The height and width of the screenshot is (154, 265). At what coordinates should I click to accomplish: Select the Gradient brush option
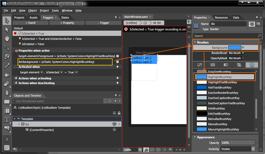pos(226,65)
